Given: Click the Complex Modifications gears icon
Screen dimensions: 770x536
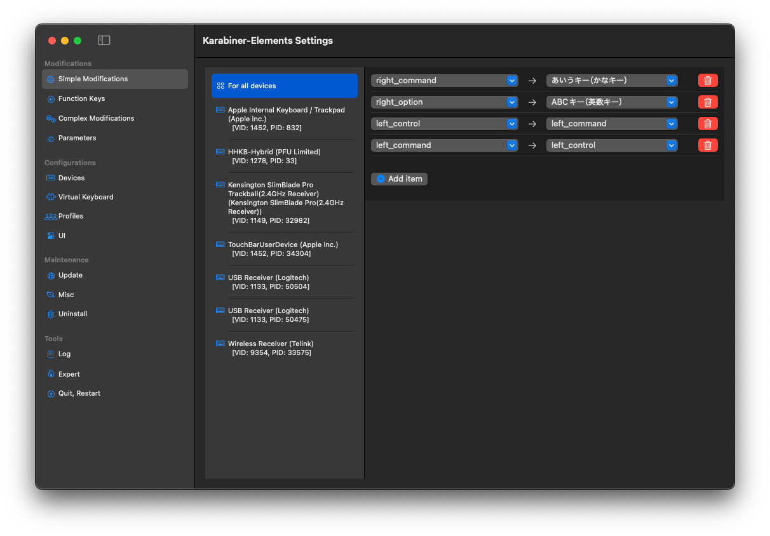Looking at the screenshot, I should 51,119.
